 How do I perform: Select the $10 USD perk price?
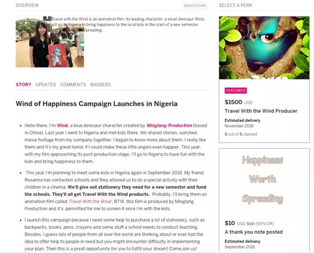[x=235, y=223]
